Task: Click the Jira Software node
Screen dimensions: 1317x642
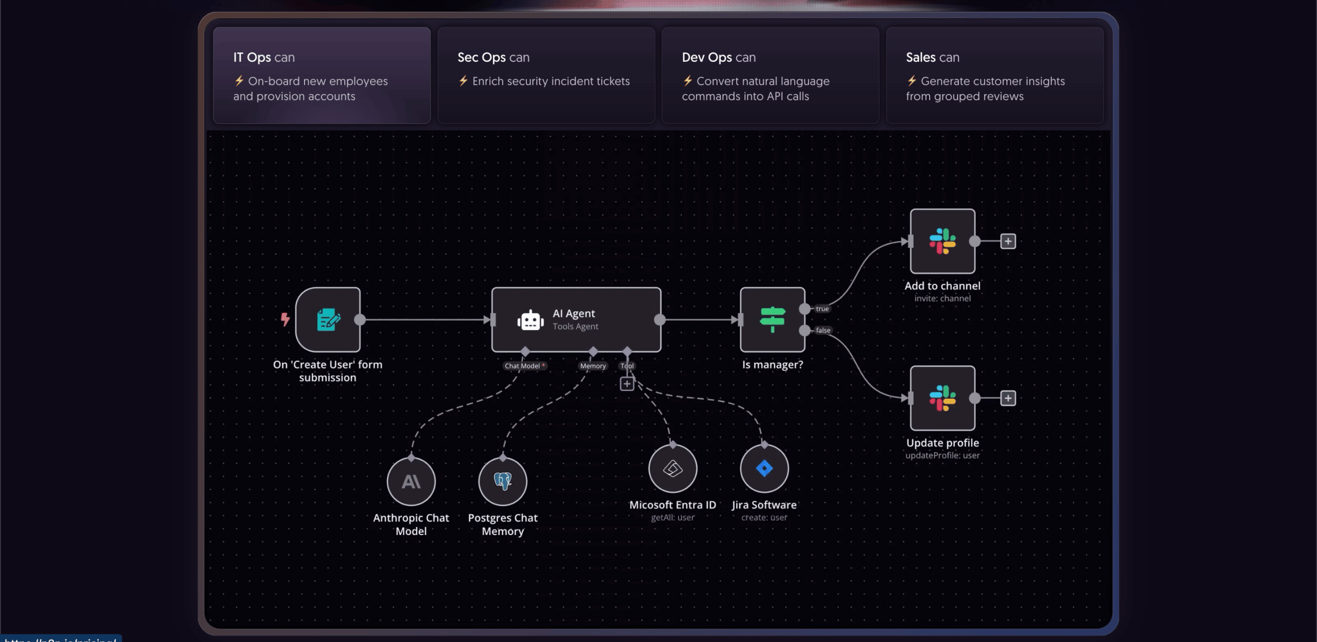Action: [764, 469]
